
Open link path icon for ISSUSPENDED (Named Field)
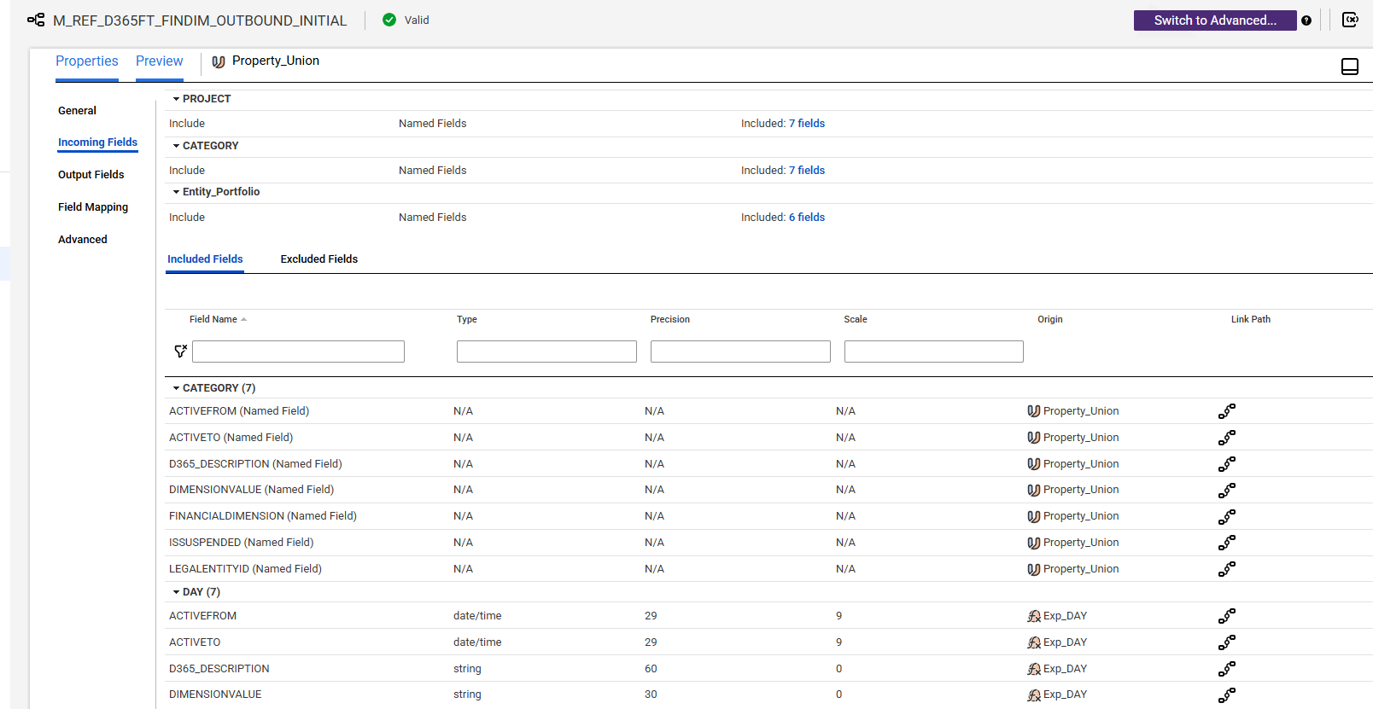tap(1227, 543)
